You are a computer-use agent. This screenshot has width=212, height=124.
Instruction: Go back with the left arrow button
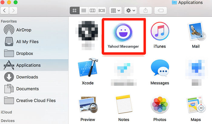(5, 10)
